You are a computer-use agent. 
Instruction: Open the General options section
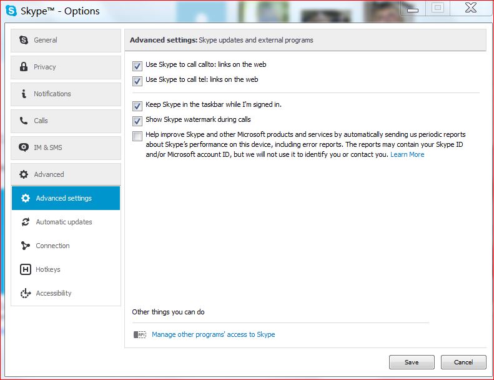click(66, 41)
